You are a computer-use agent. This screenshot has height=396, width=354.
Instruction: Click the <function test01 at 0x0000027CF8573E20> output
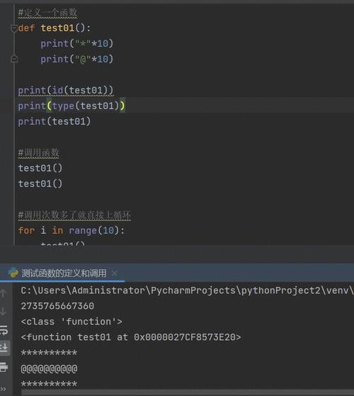click(131, 337)
